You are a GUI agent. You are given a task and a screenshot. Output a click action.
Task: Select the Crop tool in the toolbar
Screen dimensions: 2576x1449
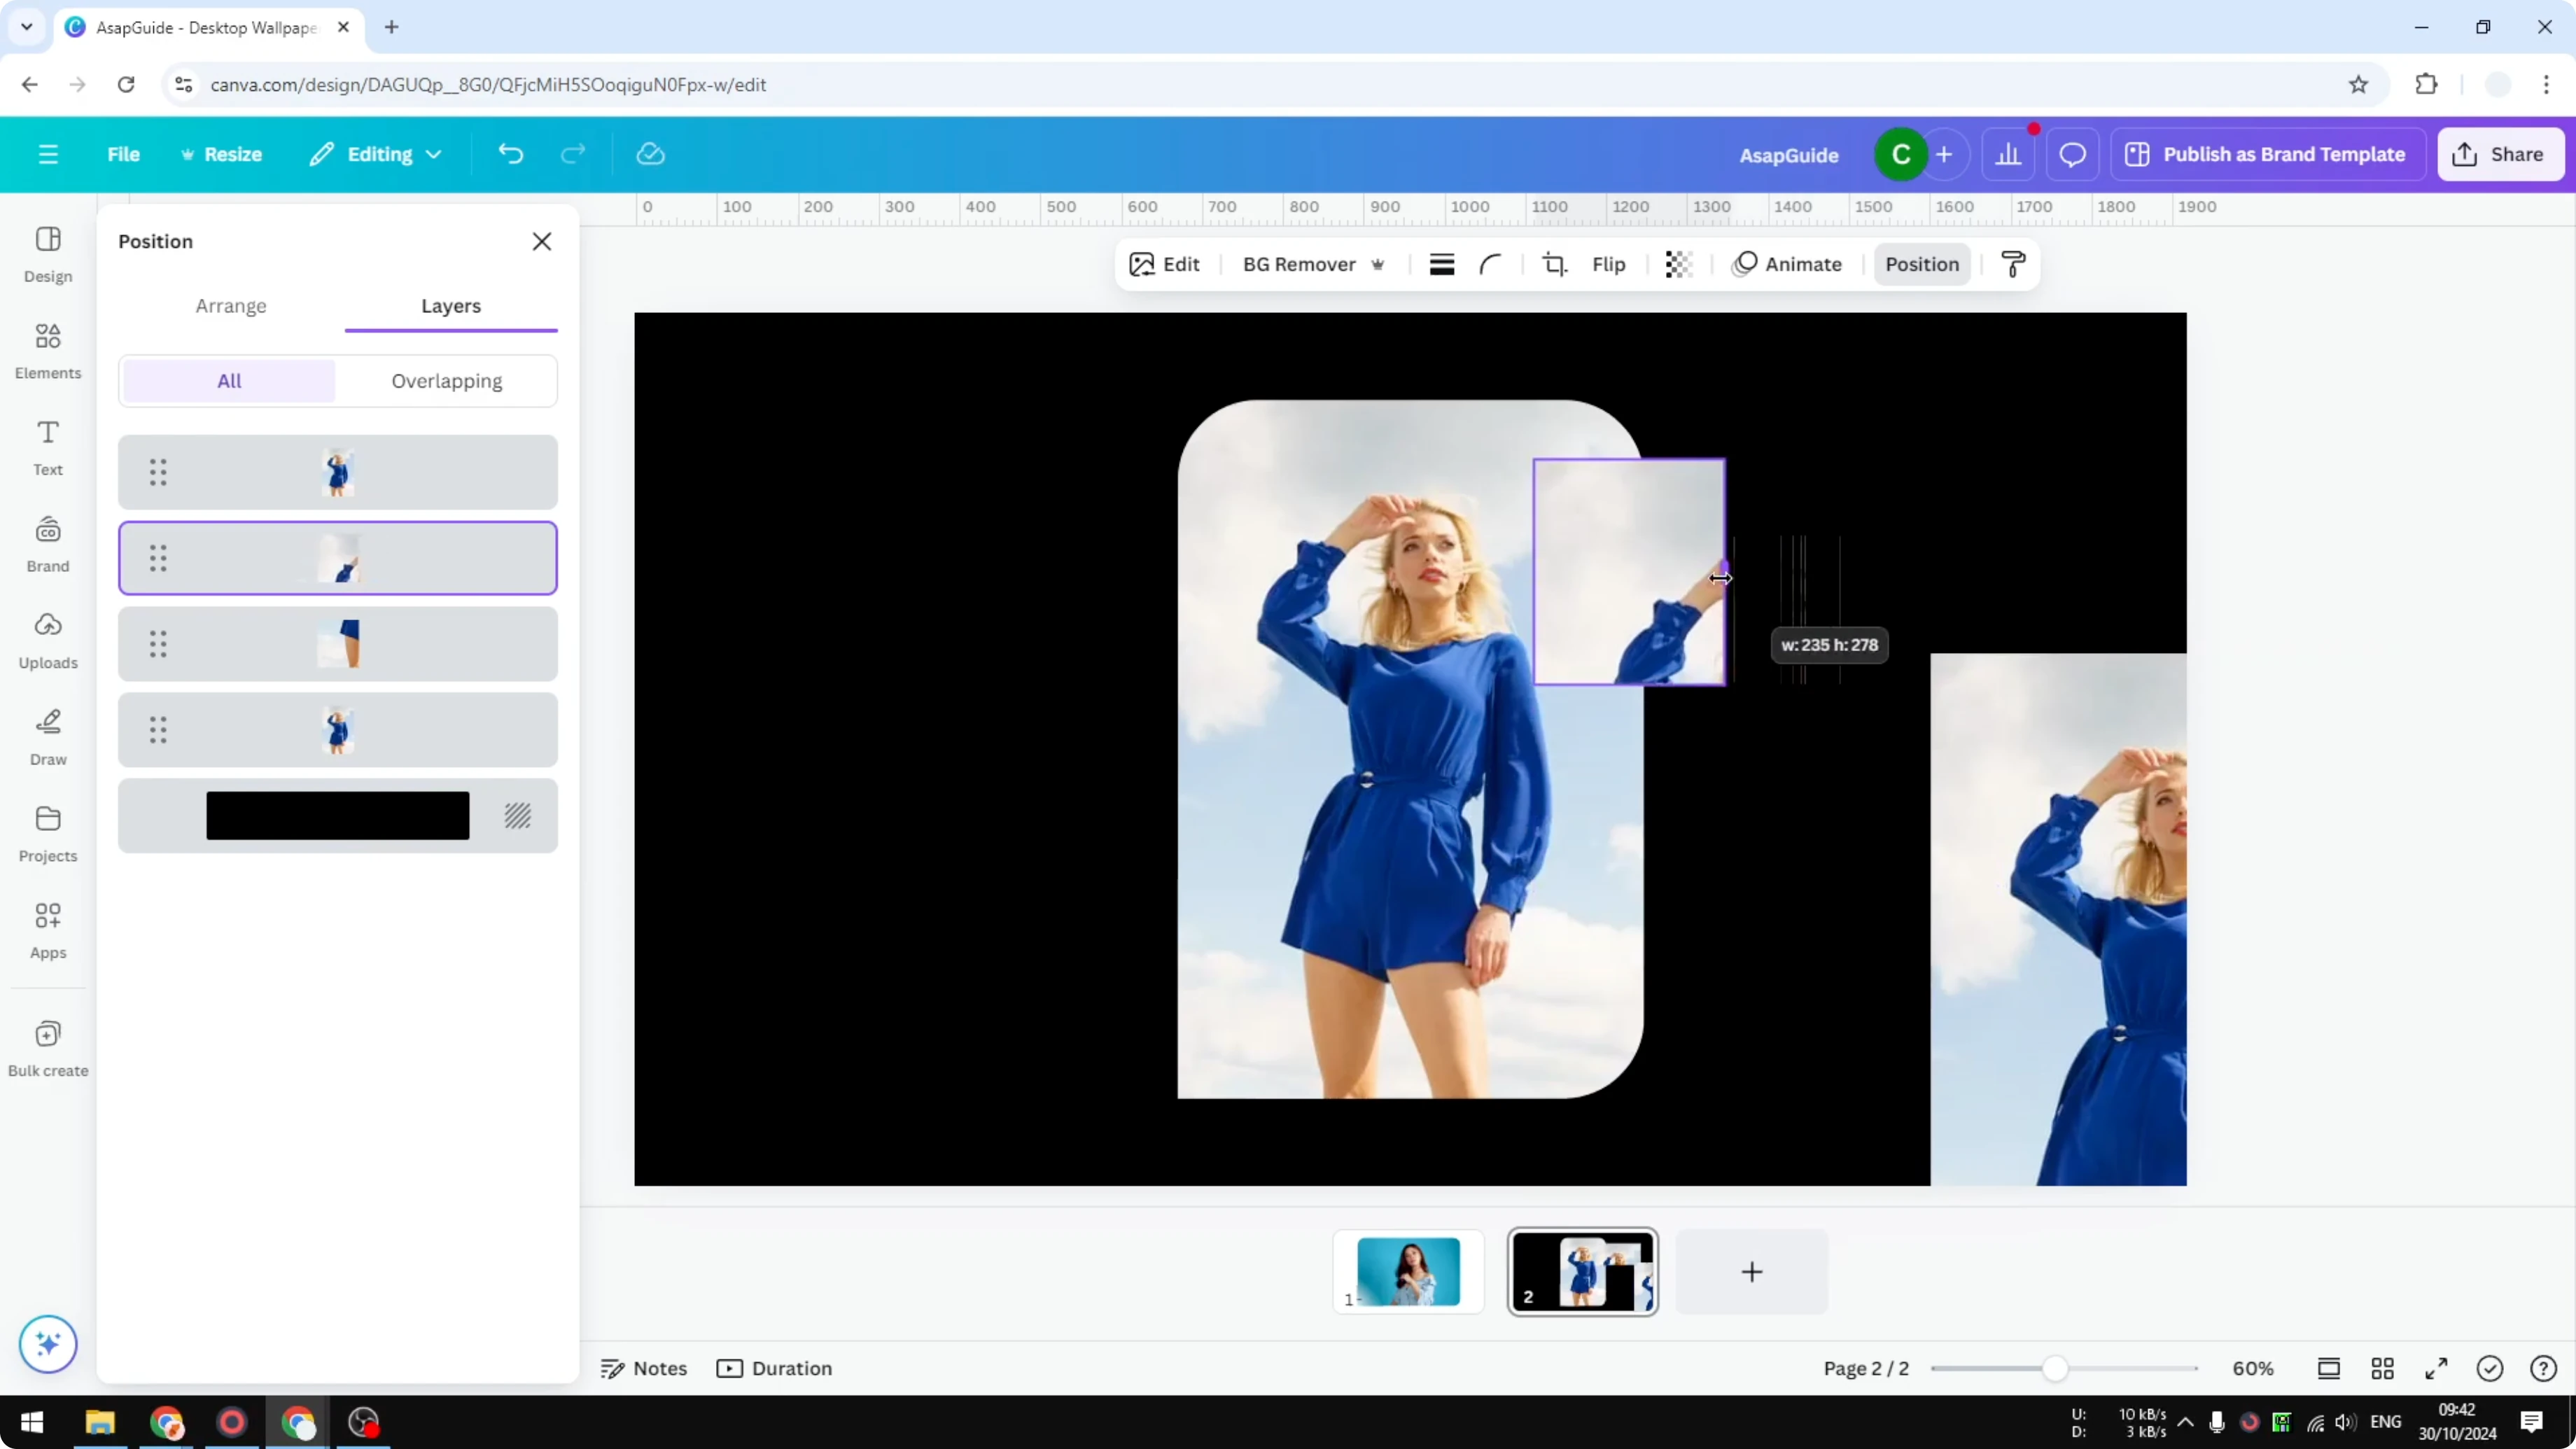[1555, 264]
